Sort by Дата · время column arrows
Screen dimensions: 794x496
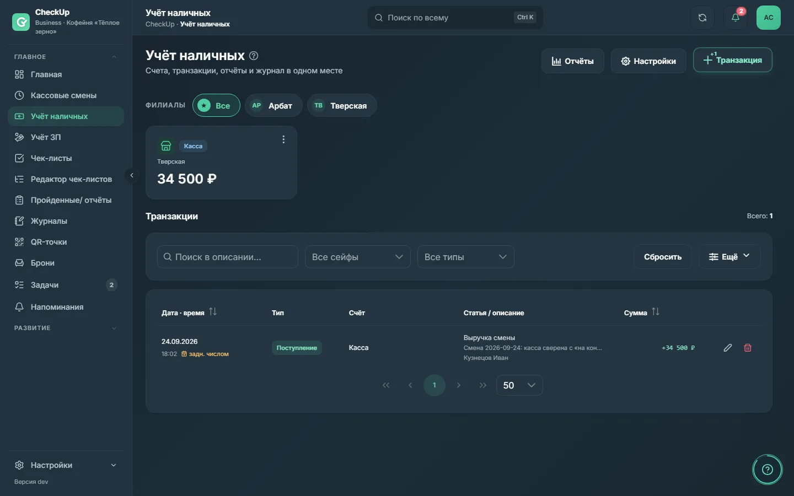click(213, 312)
